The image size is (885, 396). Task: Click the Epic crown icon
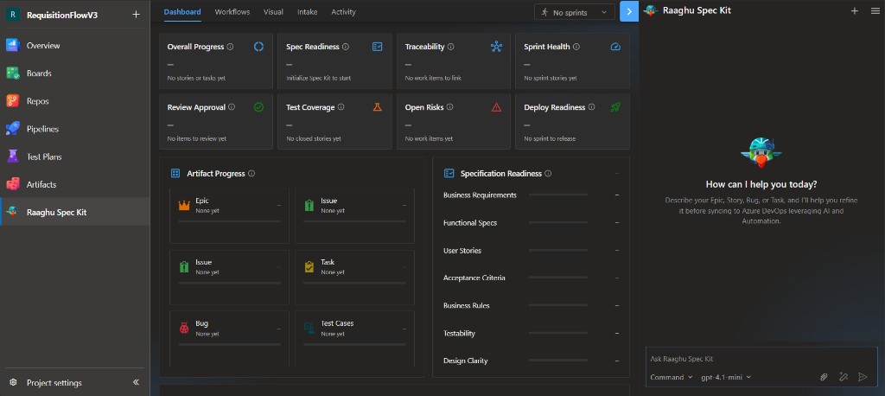184,206
